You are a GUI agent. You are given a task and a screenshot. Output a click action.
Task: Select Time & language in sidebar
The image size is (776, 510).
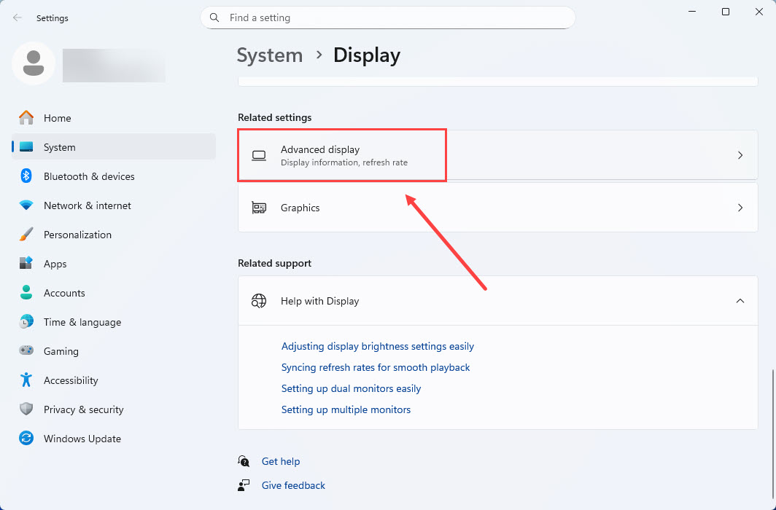(82, 322)
